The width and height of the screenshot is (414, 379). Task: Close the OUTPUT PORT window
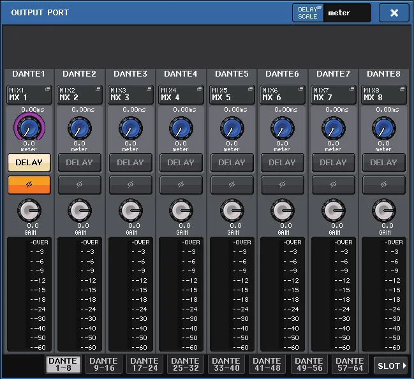click(394, 13)
